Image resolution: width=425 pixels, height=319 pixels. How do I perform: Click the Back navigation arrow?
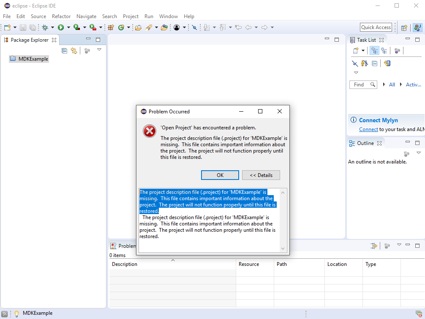pos(248,27)
